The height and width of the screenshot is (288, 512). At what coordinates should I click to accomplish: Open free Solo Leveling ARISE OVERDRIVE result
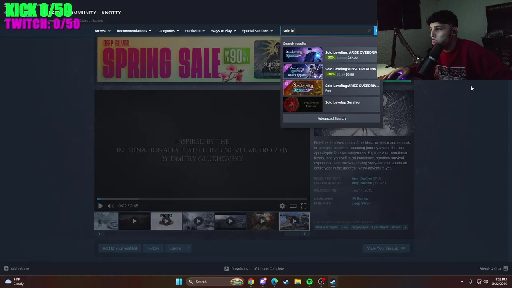pyautogui.click(x=332, y=88)
